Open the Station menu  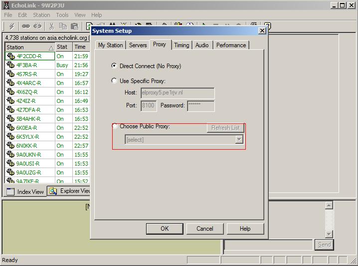click(41, 15)
